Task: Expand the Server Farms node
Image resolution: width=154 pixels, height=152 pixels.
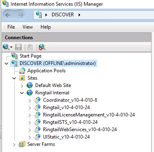Action: 14,145
